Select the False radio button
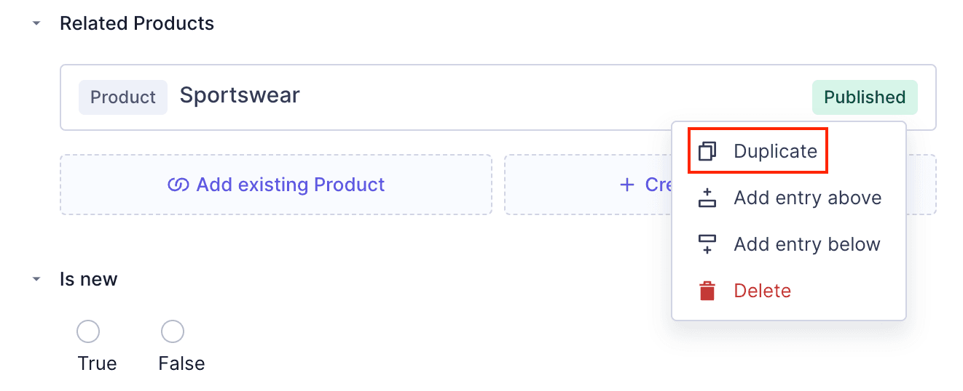Screen dimensions: 963x391 coord(173,332)
